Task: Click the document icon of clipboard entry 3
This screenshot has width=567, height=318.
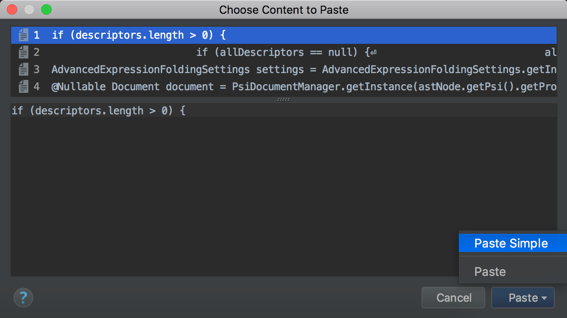Action: (x=24, y=70)
